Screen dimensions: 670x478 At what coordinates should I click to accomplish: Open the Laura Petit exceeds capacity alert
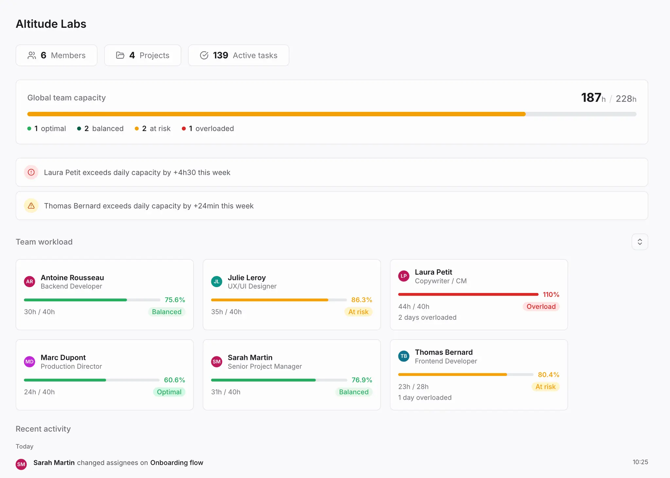332,172
